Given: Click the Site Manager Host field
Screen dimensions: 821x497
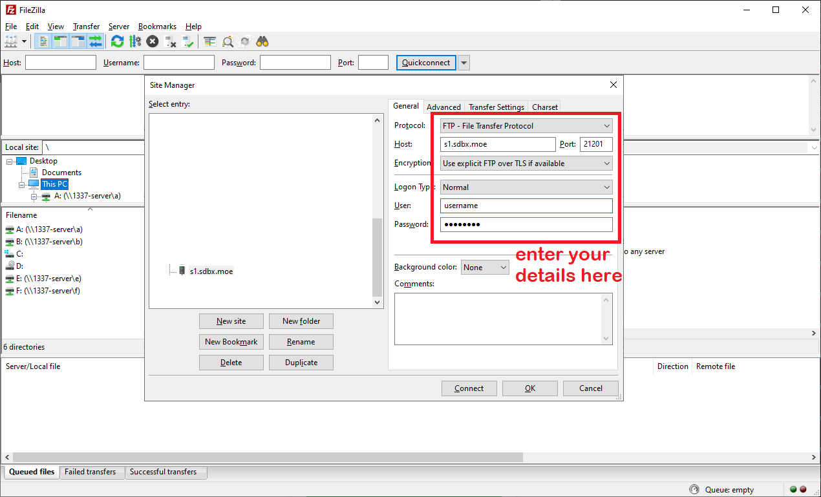Looking at the screenshot, I should (x=498, y=144).
